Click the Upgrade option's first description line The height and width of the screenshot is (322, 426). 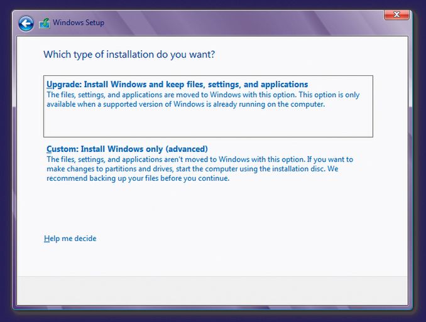click(203, 95)
